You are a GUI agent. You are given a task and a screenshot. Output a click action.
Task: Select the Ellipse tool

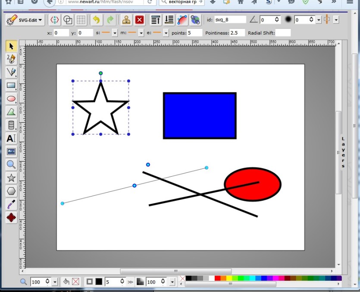(x=11, y=99)
